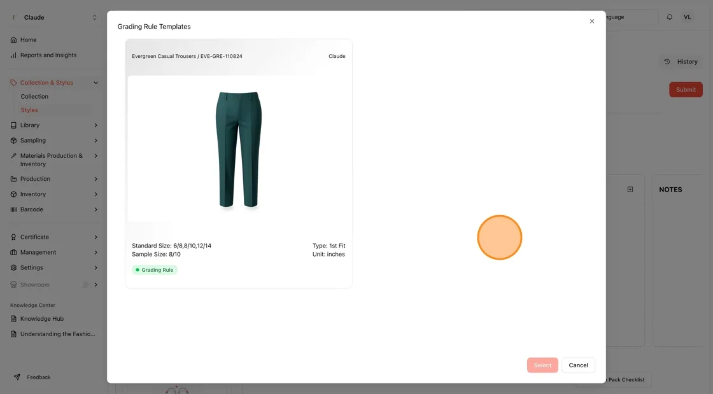The height and width of the screenshot is (394, 713).
Task: Expand the Sampling menu chevron
Action: 96,141
